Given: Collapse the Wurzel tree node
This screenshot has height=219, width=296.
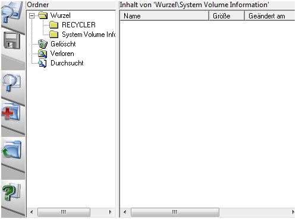Looking at the screenshot, I should coord(32,15).
